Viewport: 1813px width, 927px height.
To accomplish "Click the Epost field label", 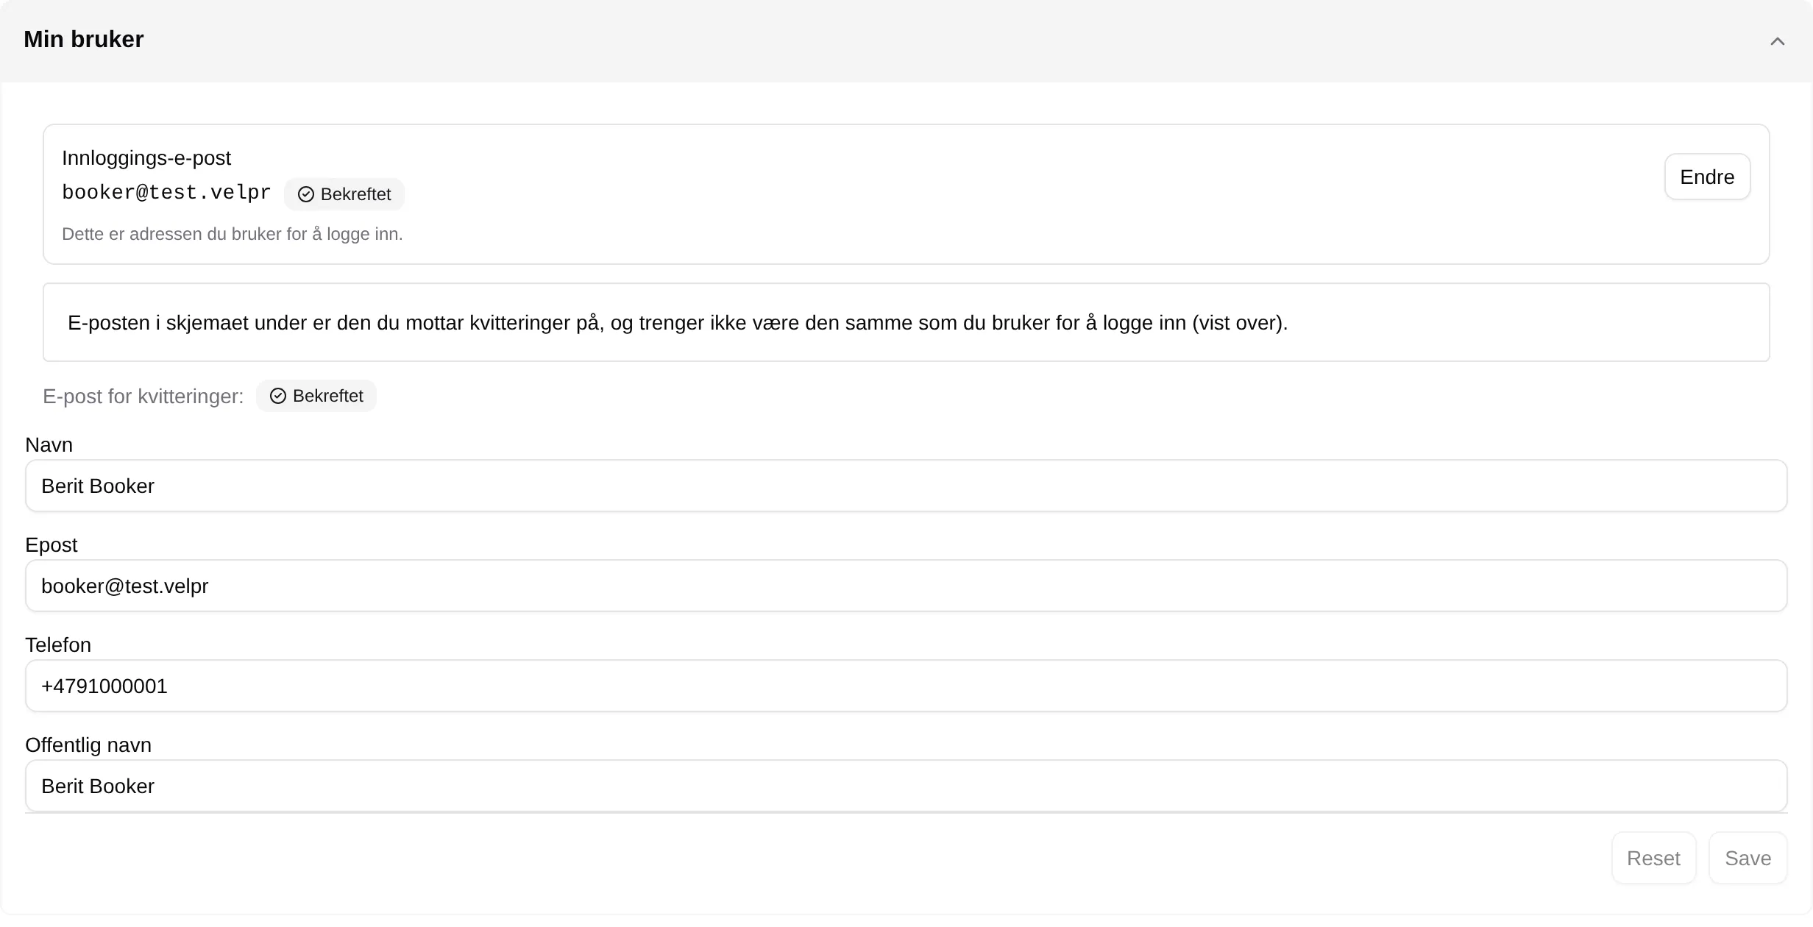I will (52, 545).
